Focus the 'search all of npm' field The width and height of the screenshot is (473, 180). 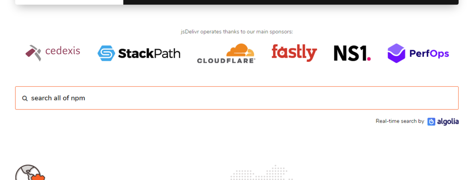click(x=237, y=98)
